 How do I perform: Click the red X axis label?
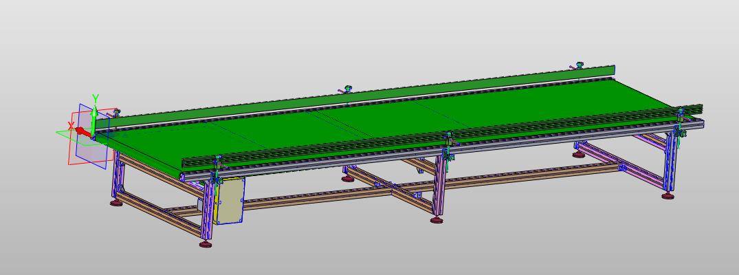(x=71, y=126)
